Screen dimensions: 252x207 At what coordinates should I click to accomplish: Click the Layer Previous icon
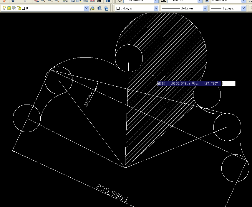click(99, 8)
